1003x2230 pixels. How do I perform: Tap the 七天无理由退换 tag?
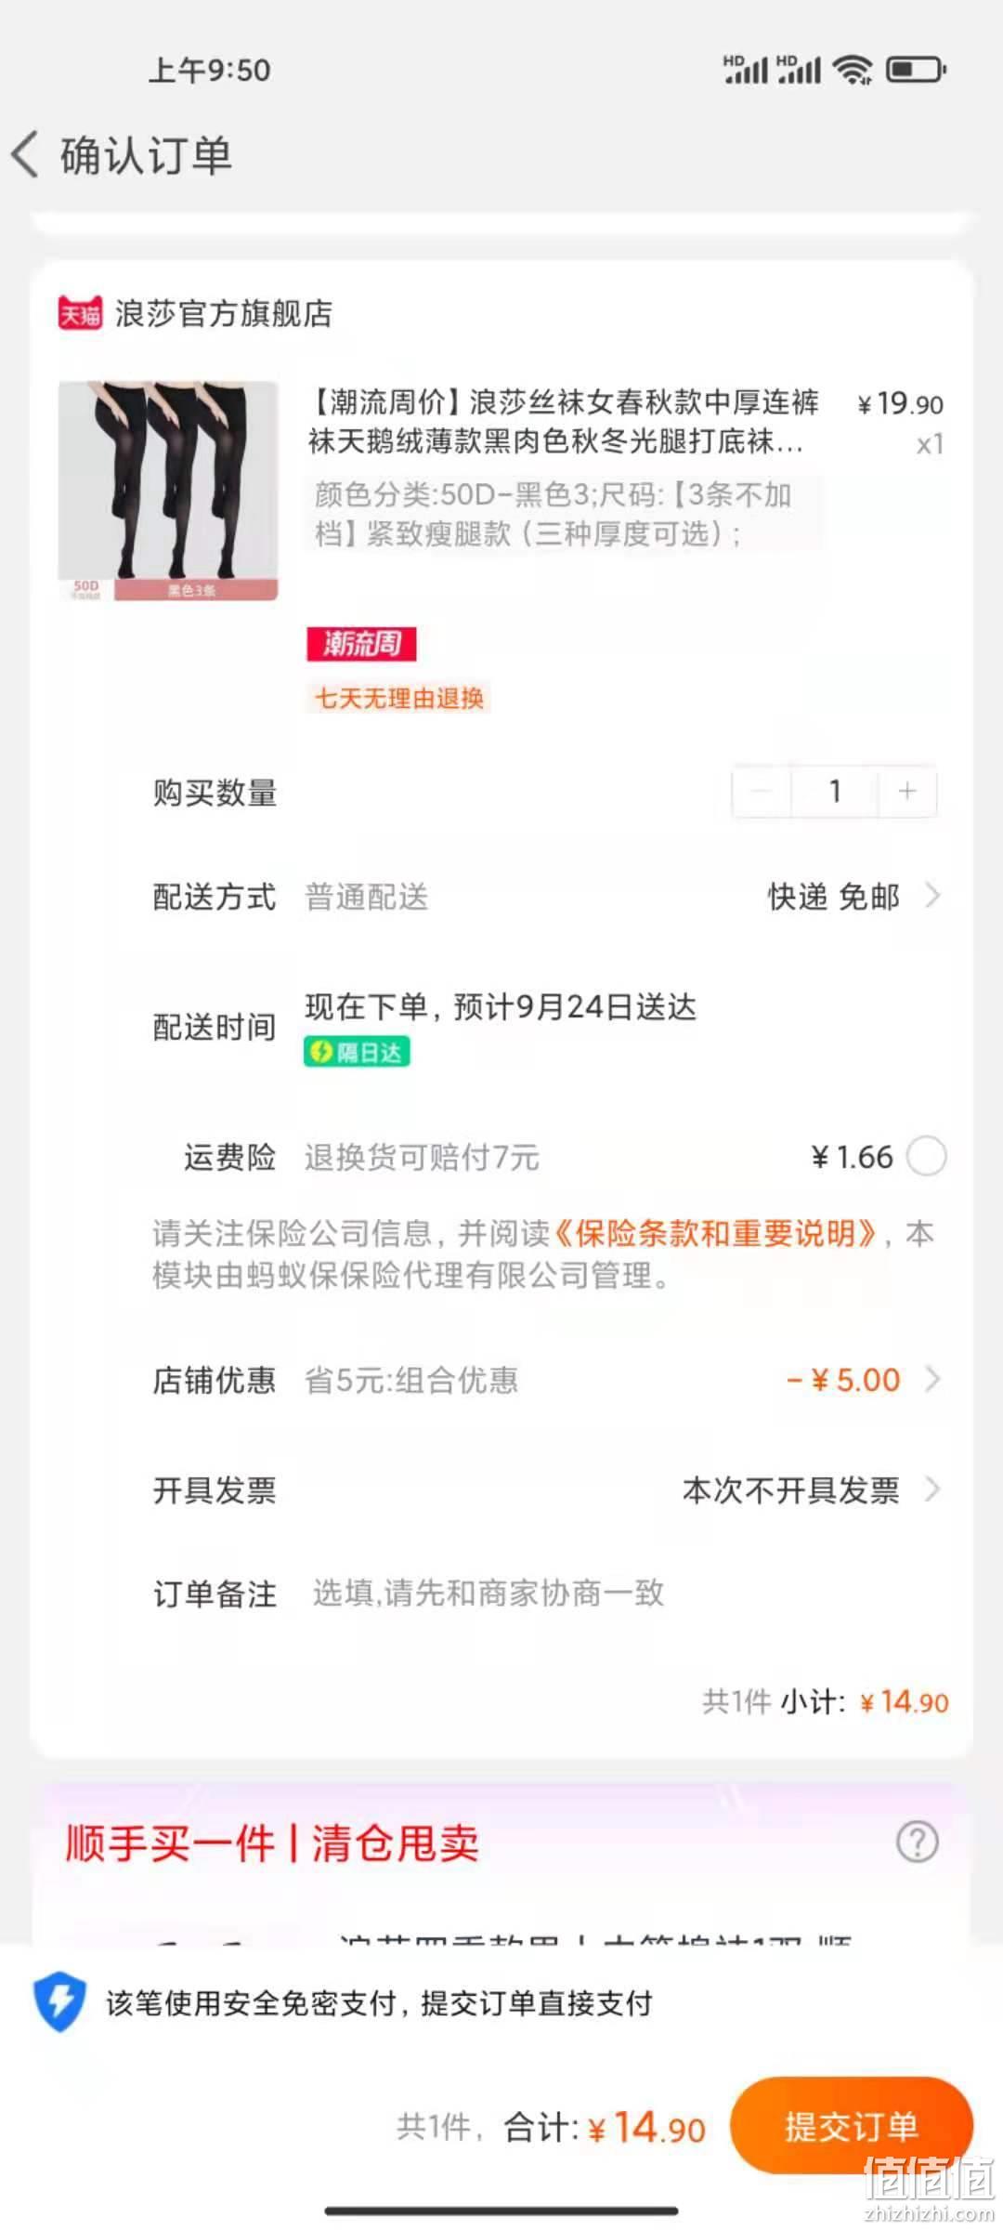[399, 698]
